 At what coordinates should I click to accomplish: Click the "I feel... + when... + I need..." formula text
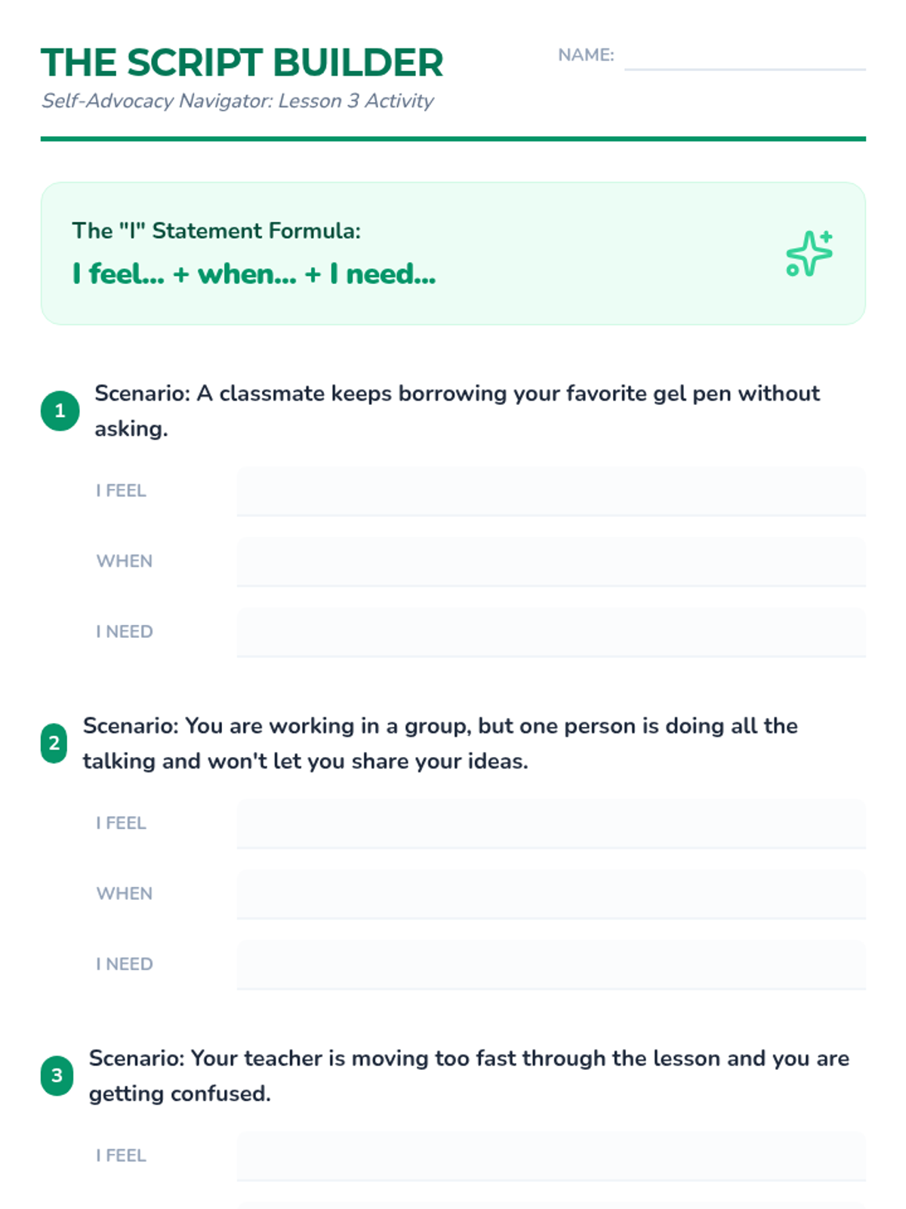(254, 274)
